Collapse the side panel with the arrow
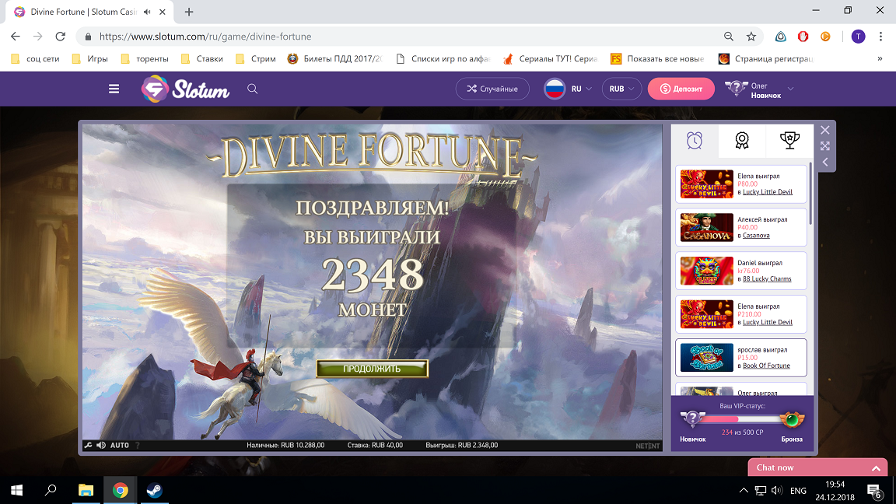The height and width of the screenshot is (504, 896). [825, 163]
